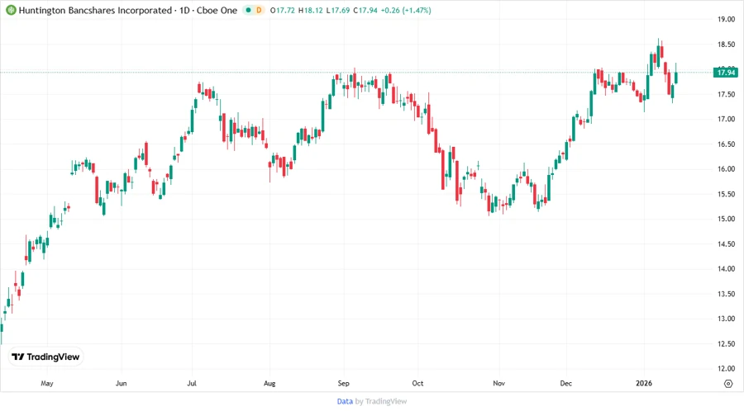The height and width of the screenshot is (411, 744).
Task: Click the 18.50 price axis label
Action: pos(726,45)
